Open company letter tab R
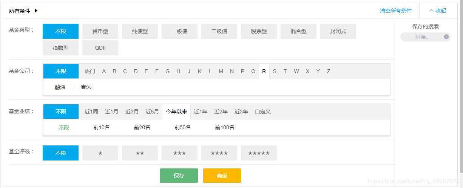 (264, 71)
